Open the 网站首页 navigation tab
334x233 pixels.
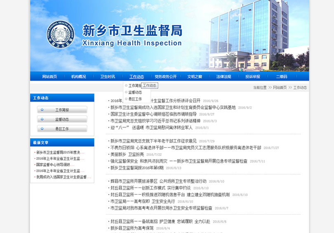49,76
